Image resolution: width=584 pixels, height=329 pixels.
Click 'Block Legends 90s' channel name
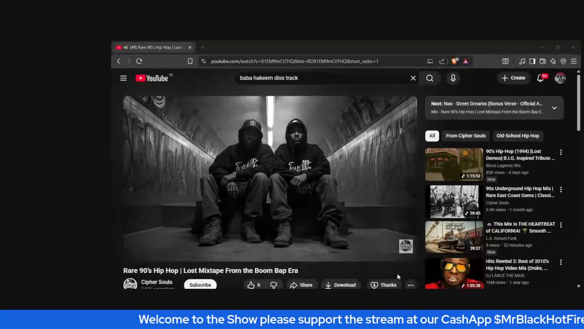pyautogui.click(x=503, y=165)
